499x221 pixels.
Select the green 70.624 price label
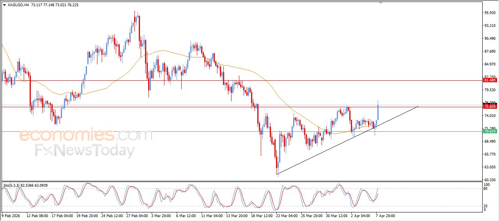(x=490, y=131)
